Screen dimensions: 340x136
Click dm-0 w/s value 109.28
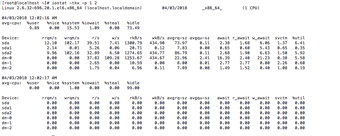(112, 58)
